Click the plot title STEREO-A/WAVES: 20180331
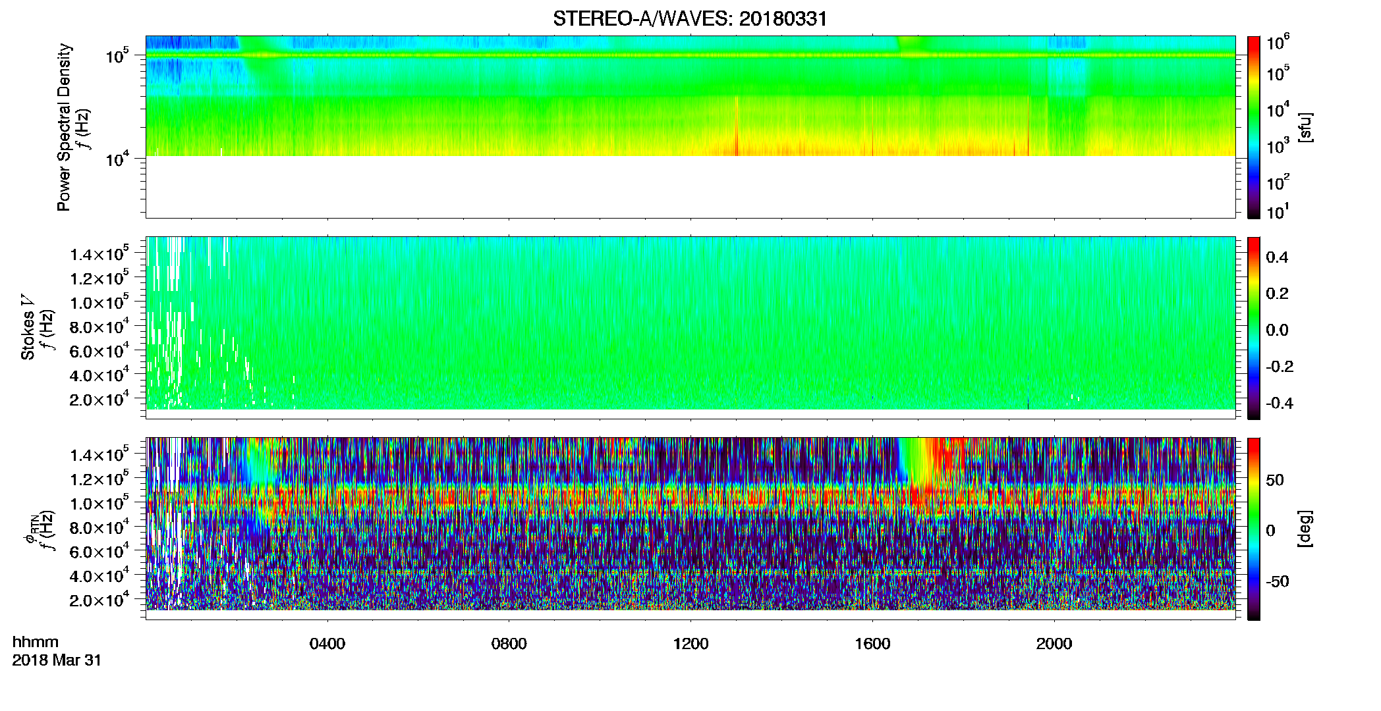The image size is (1381, 711). pyautogui.click(x=690, y=18)
